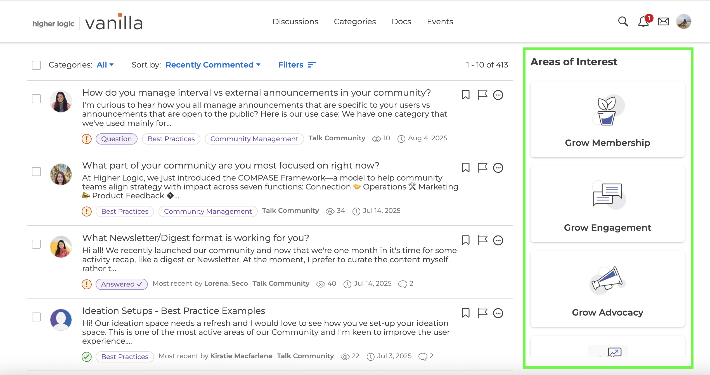Open the search magnifier icon
710x375 pixels.
click(623, 21)
